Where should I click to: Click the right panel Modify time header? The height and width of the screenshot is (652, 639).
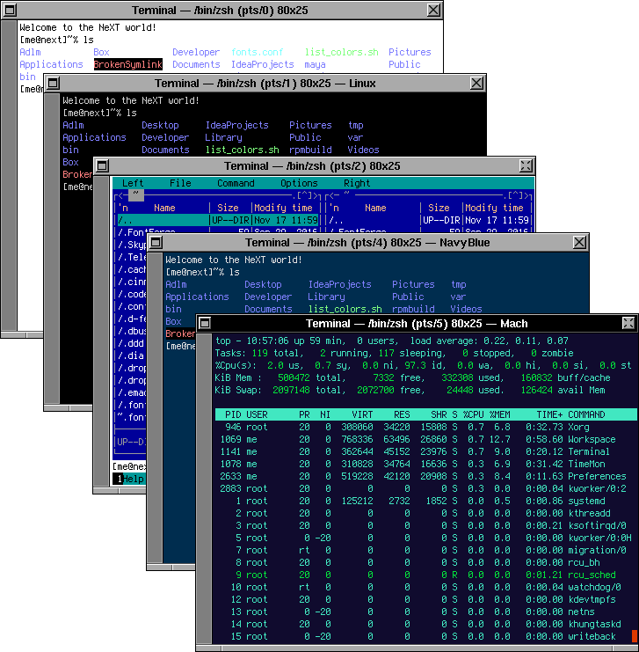(494, 208)
